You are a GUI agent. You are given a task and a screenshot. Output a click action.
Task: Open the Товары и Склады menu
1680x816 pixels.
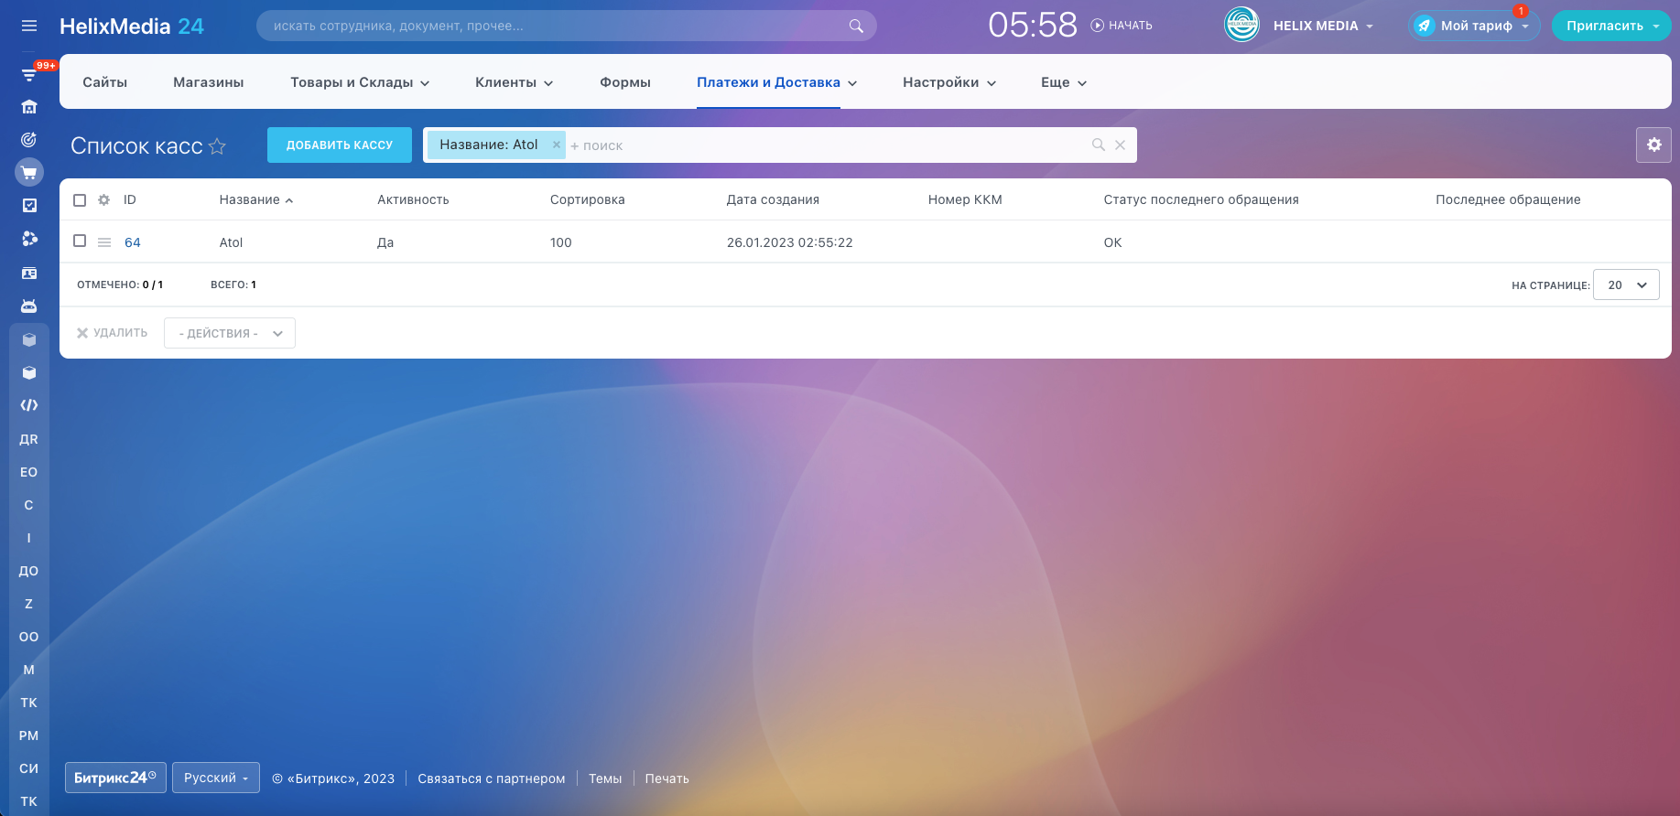click(x=359, y=82)
